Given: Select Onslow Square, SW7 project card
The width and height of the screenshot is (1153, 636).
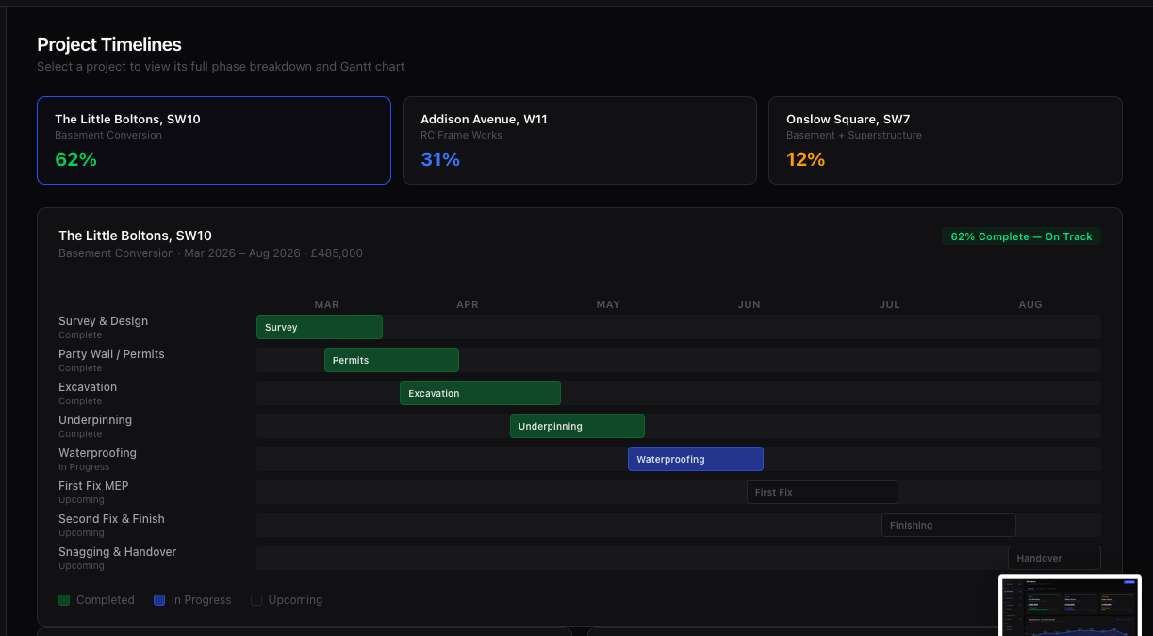Looking at the screenshot, I should click(946, 140).
